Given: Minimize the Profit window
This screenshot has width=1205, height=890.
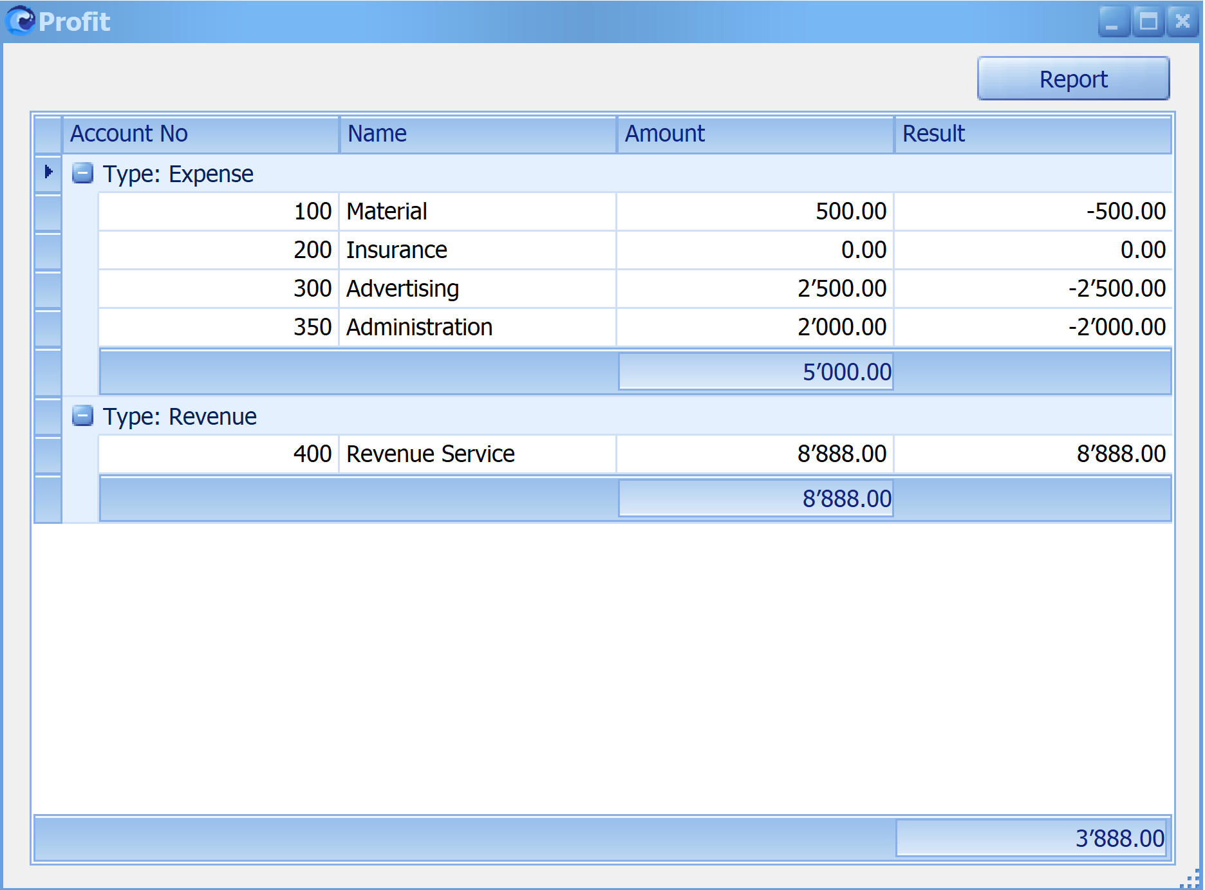Looking at the screenshot, I should pos(1114,21).
